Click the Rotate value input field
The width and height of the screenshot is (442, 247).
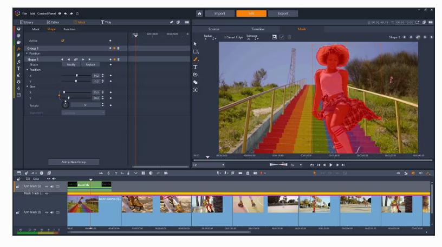[86, 105]
